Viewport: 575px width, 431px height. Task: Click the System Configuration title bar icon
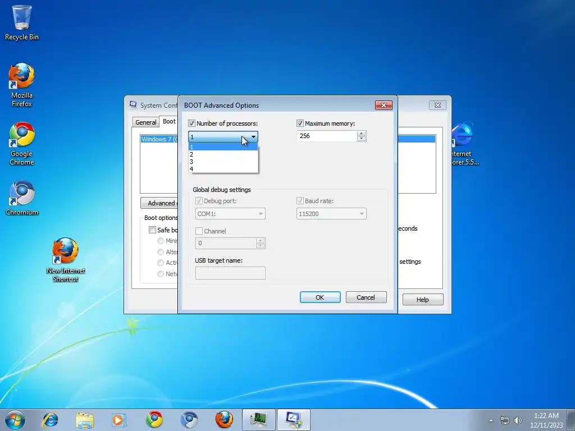point(133,105)
